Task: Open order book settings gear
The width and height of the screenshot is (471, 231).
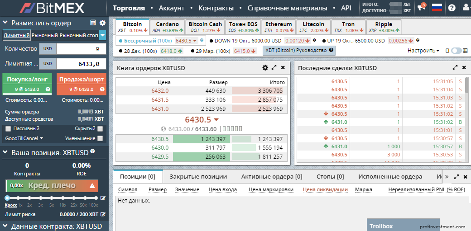Action: 265,68
